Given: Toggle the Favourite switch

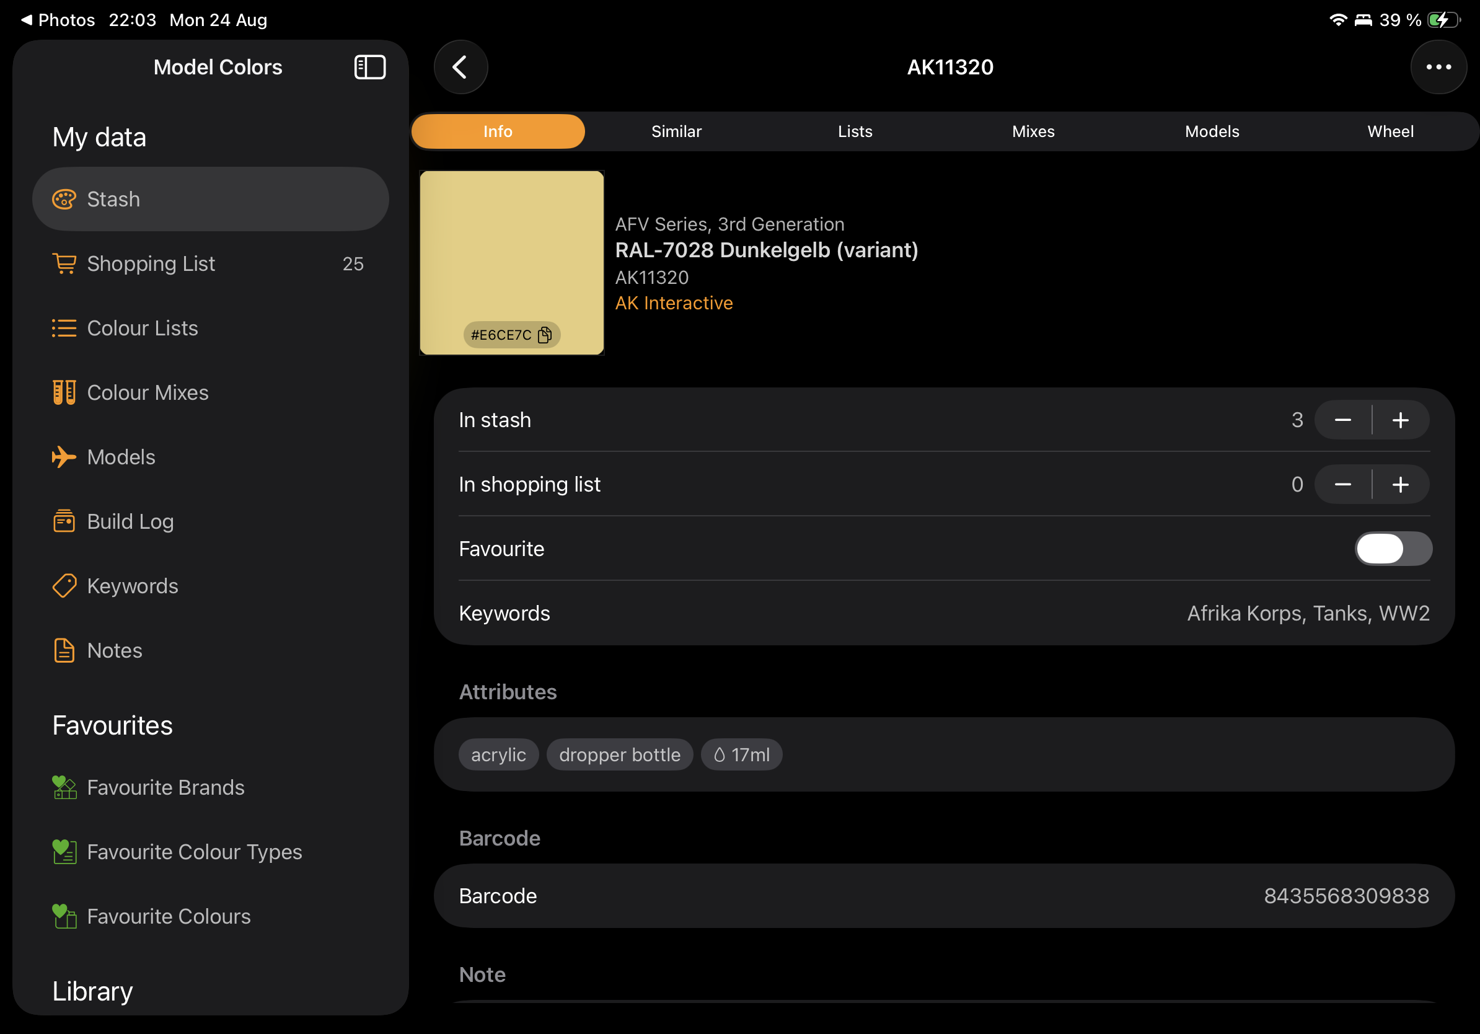Looking at the screenshot, I should click(1393, 549).
